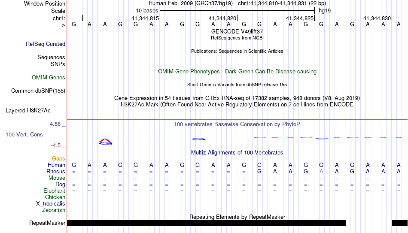The image size is (408, 233).
Task: Click the chr1:41,344,810-41,344,831 position text
Action: click(282, 3)
